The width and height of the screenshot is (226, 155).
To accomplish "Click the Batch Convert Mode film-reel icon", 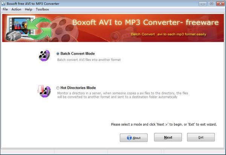I will pos(44,56).
